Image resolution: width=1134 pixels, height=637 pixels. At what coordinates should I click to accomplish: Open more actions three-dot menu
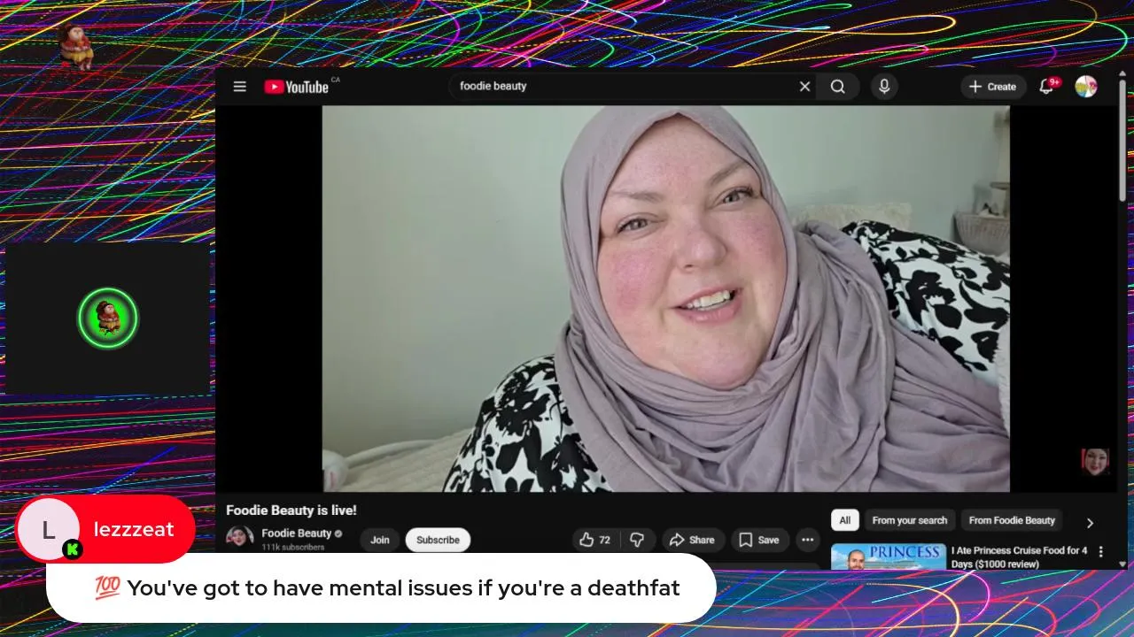point(807,540)
